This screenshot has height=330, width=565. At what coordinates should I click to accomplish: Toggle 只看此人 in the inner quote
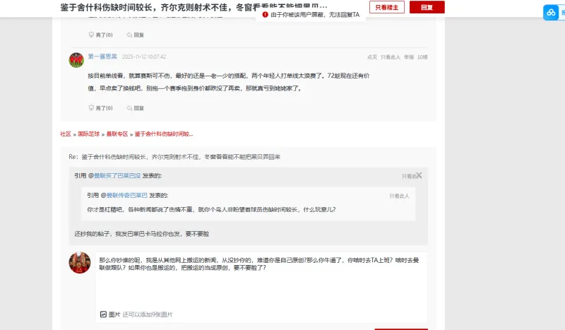click(x=399, y=196)
